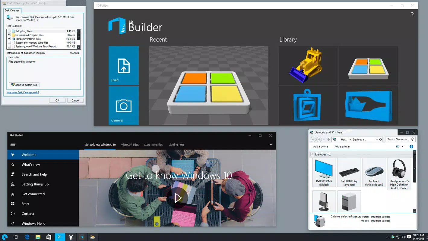Switch to the Microsoft Edge tab

130,145
